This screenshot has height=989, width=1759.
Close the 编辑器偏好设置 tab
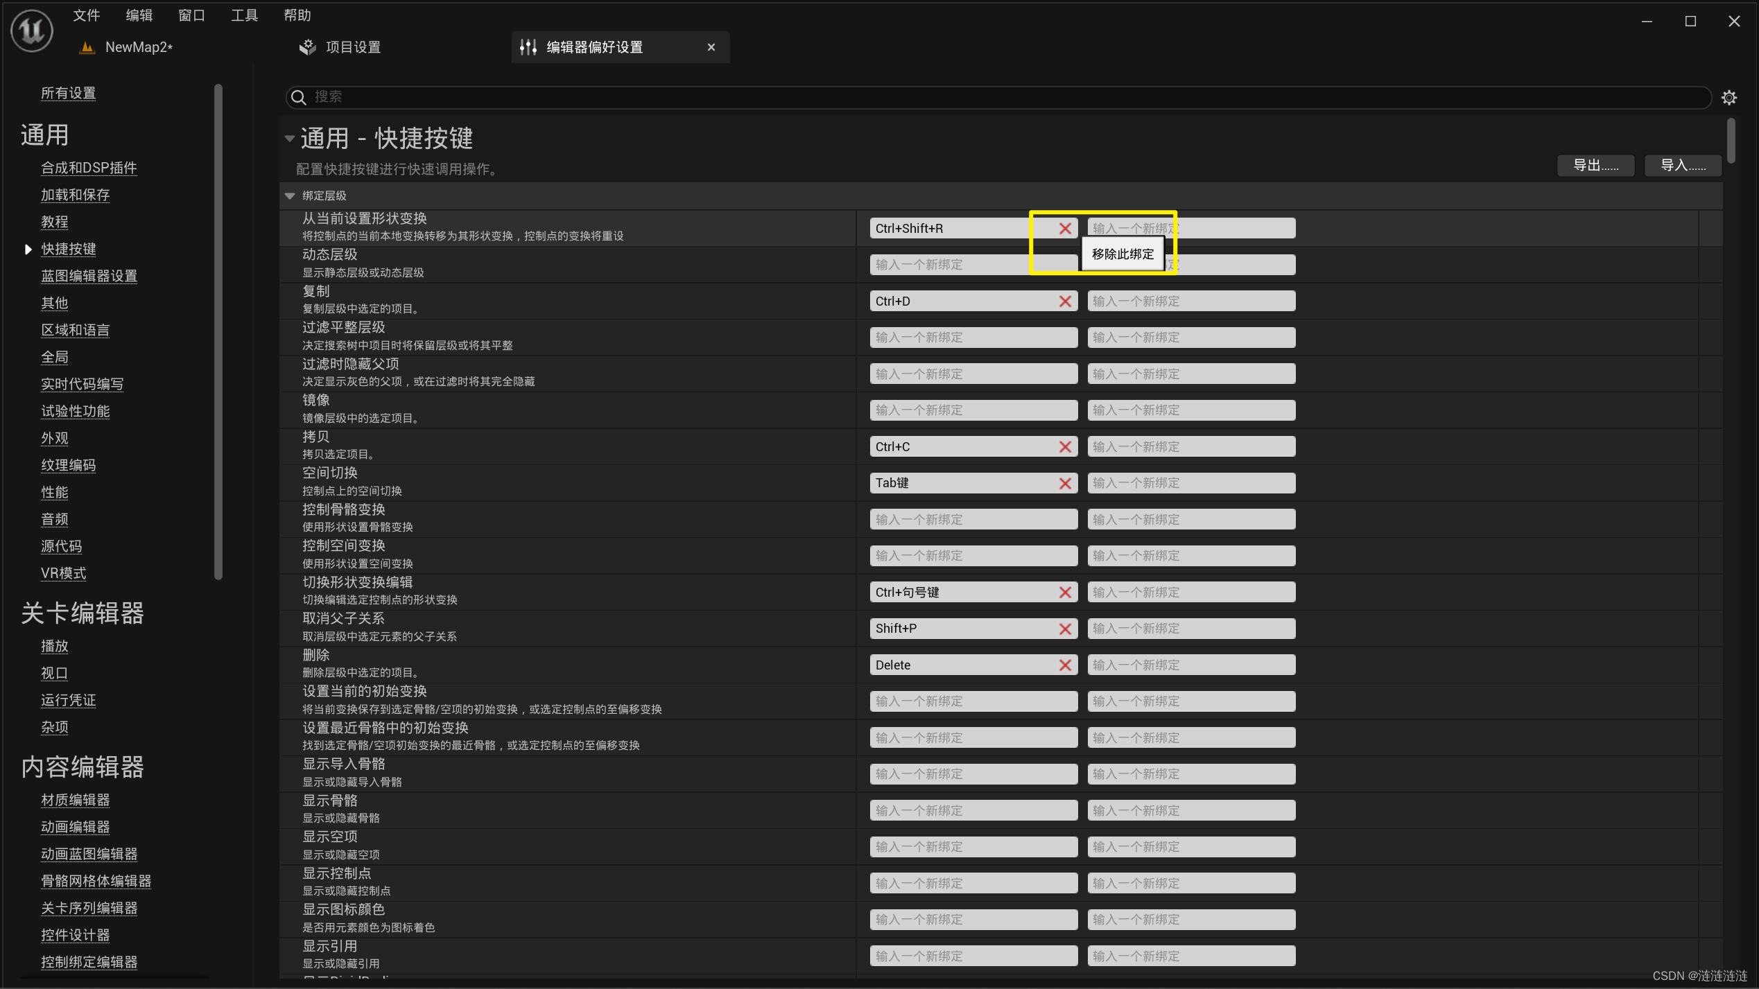711,47
